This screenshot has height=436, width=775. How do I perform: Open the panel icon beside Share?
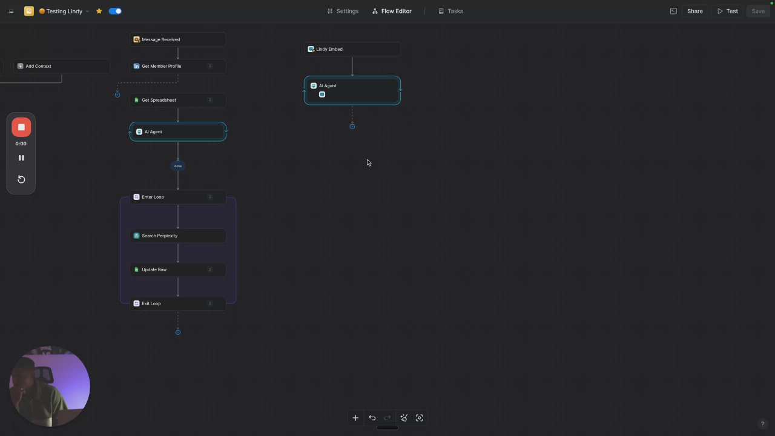click(673, 11)
